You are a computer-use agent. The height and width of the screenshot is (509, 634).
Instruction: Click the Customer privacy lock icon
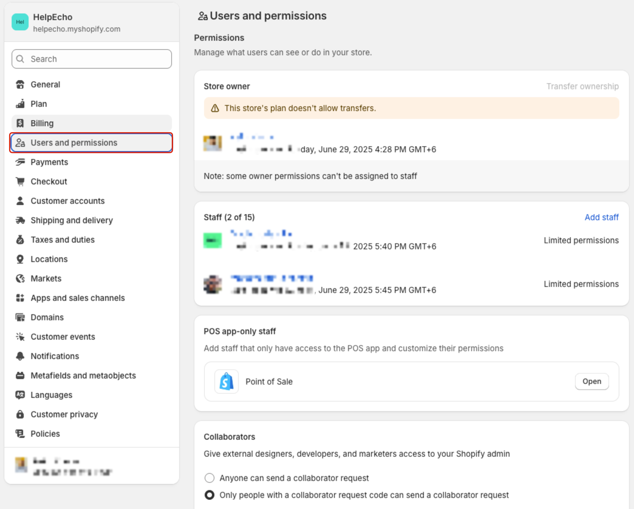click(21, 414)
